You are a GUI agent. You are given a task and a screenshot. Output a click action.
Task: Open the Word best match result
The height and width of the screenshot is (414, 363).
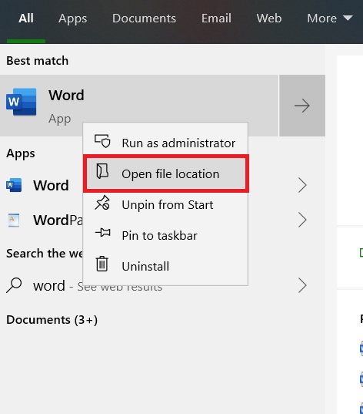[x=139, y=106]
